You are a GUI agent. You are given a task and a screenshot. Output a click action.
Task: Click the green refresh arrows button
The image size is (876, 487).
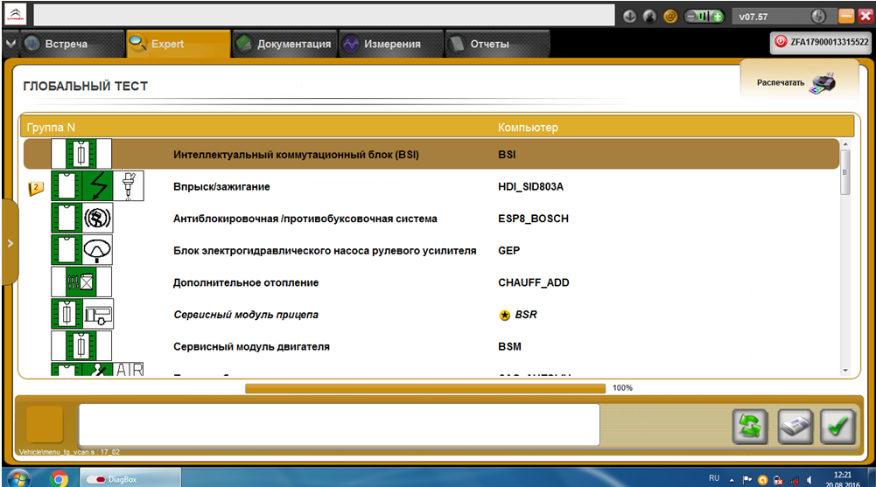point(750,427)
